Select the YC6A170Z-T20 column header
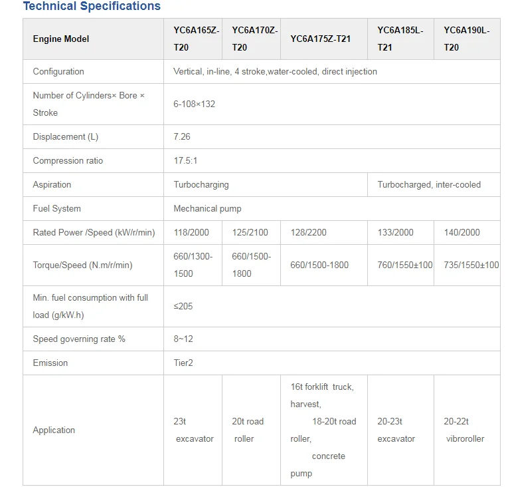The height and width of the screenshot is (487, 508). (x=251, y=39)
